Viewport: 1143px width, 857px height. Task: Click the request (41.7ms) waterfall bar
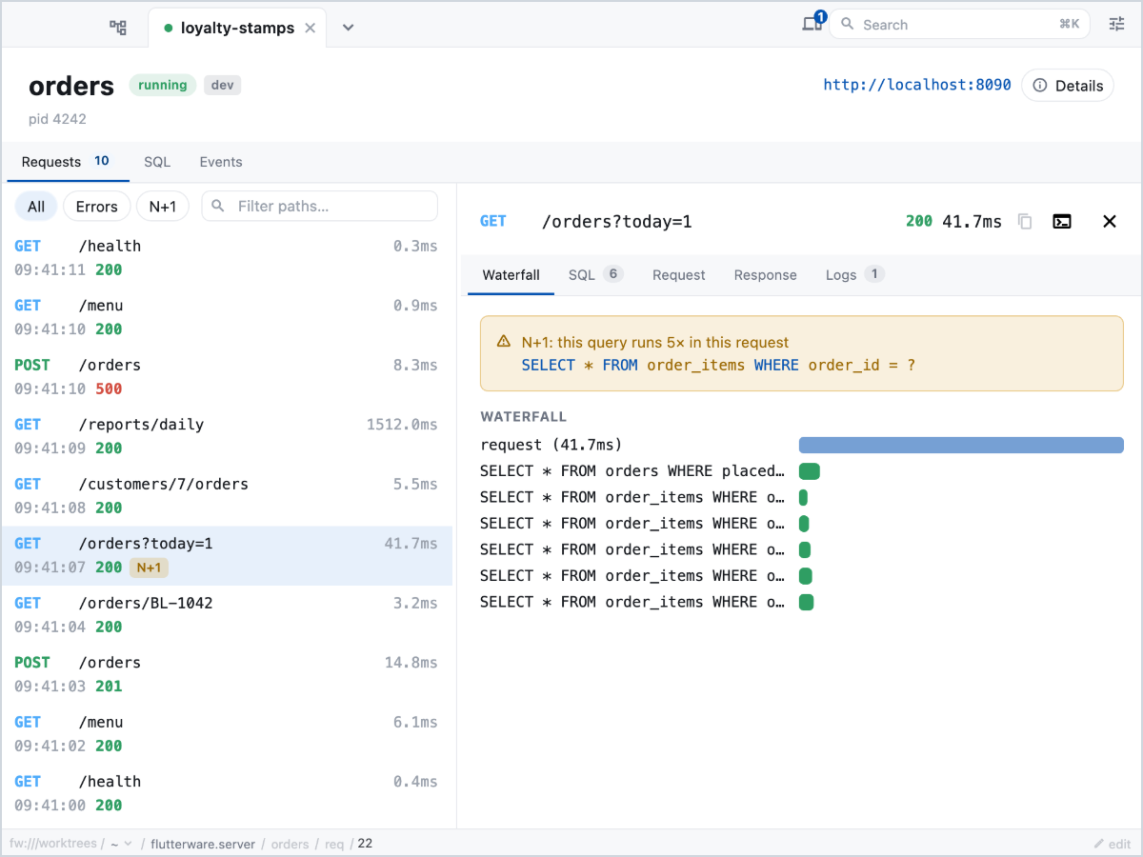tap(961, 445)
